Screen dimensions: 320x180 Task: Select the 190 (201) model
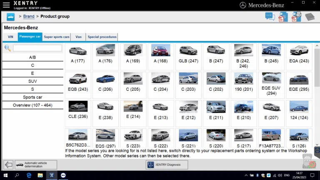click(244, 85)
